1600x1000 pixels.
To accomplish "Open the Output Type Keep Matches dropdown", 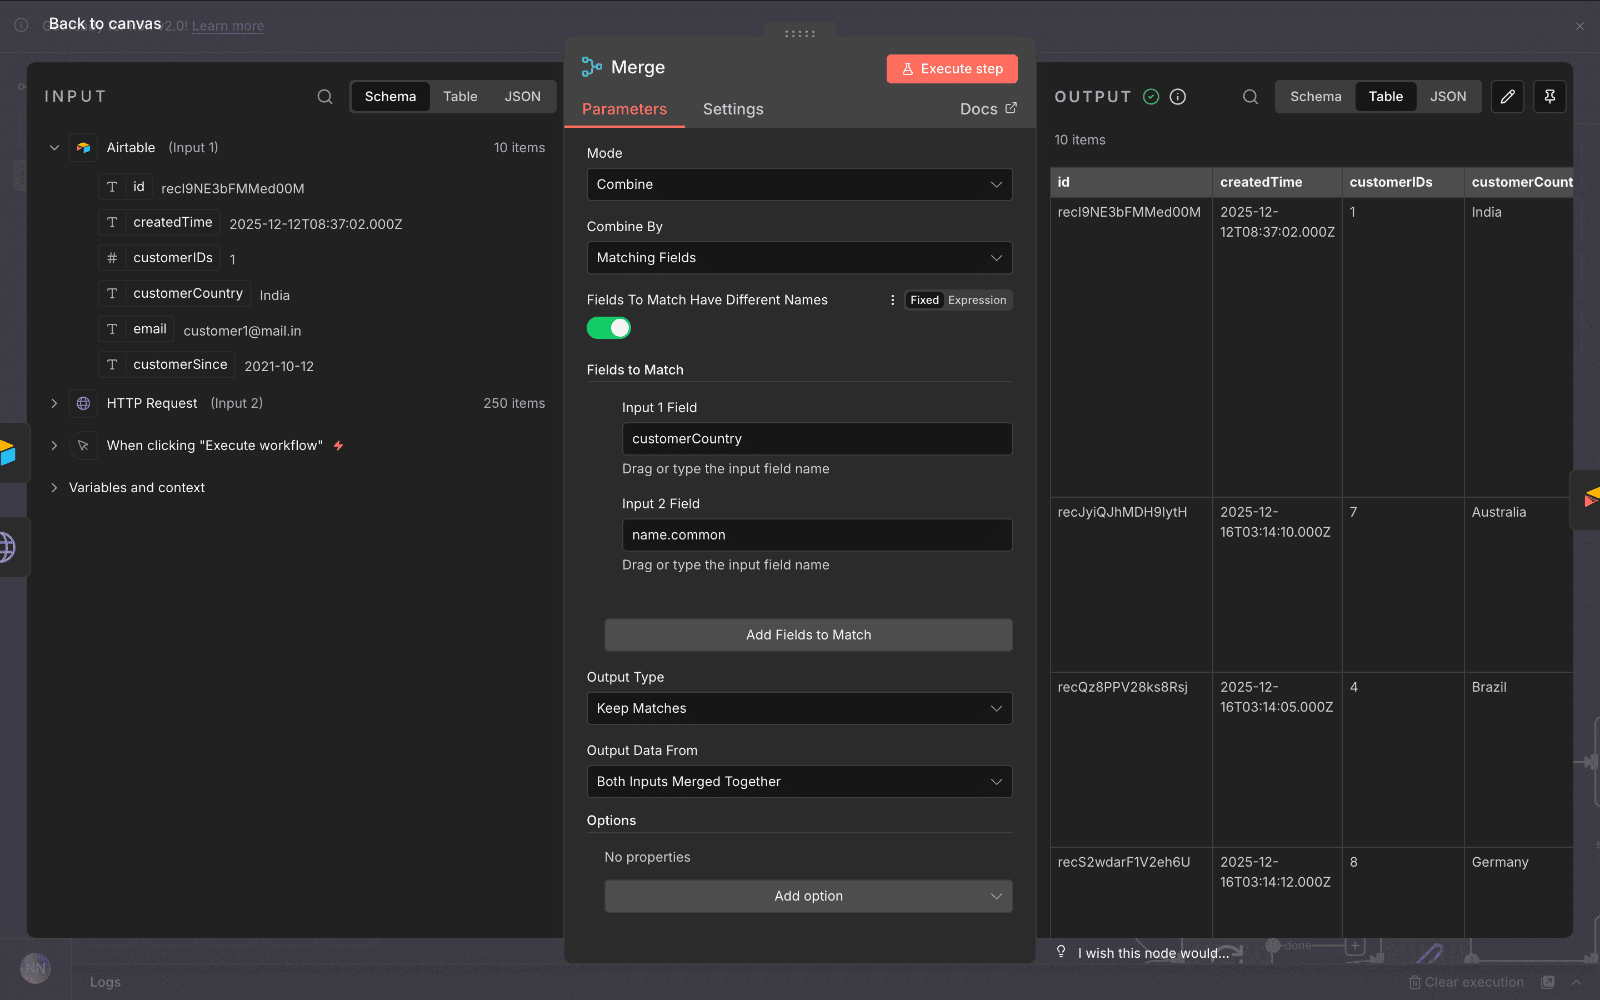I will coord(799,708).
